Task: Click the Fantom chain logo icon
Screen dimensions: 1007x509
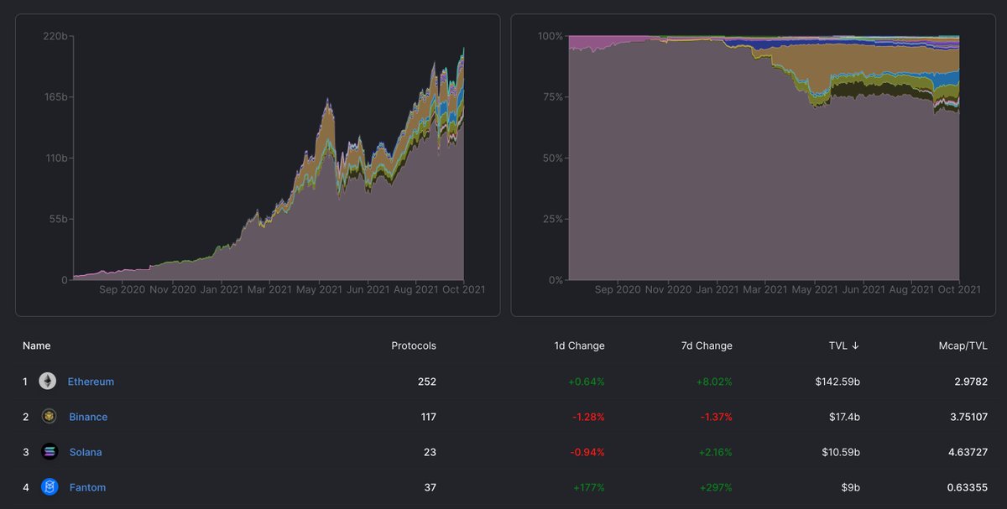Action: tap(50, 487)
